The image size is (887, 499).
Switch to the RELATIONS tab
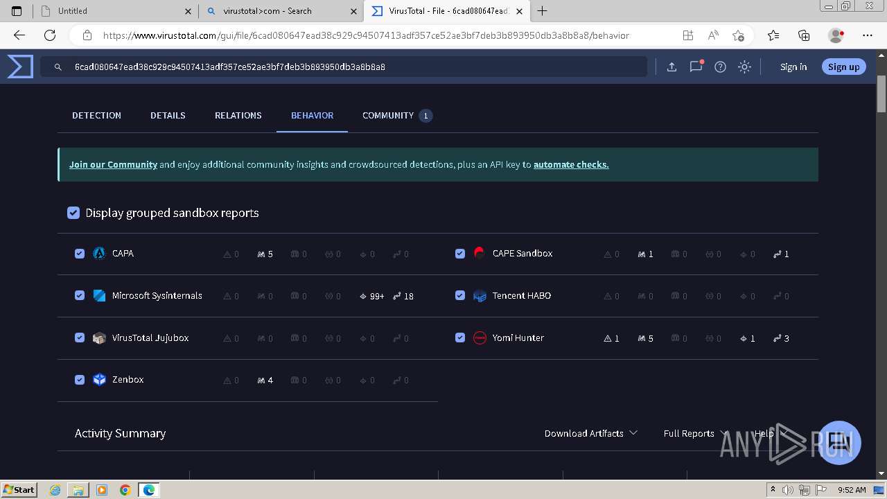click(238, 116)
